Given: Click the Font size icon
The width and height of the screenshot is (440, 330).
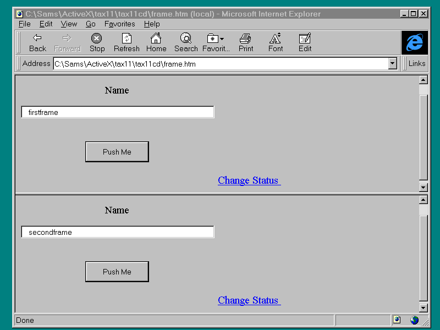Looking at the screenshot, I should point(276,38).
